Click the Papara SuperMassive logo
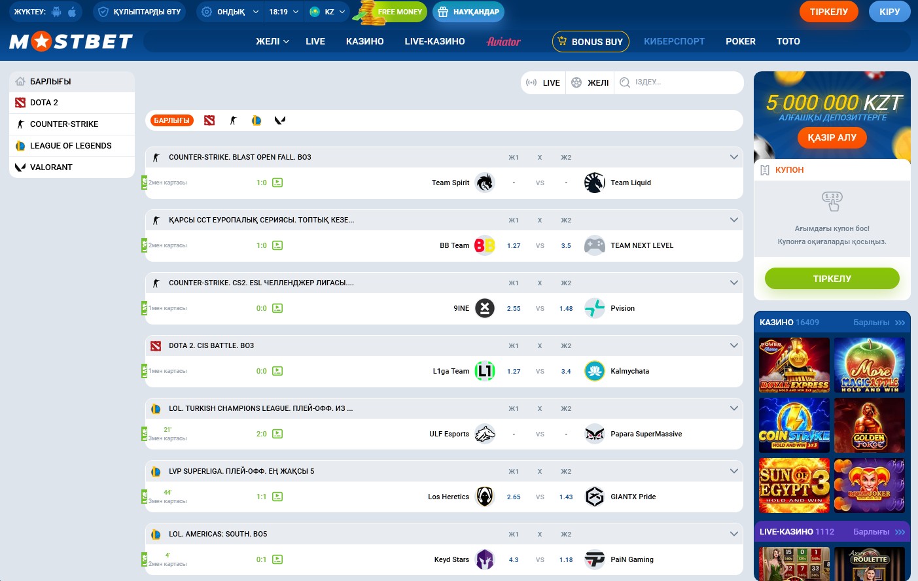 (x=595, y=434)
